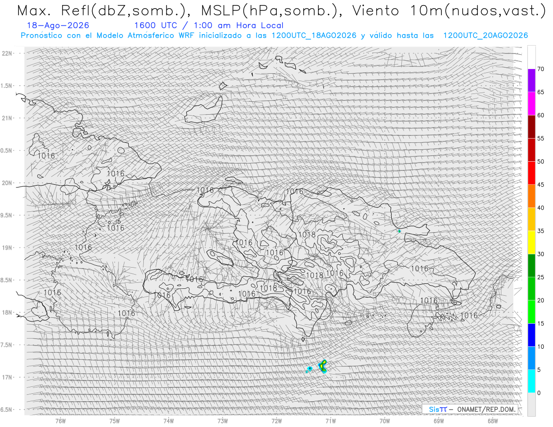Click the latitude axis label "1.5N"
Image resolution: width=553 pixels, height=427 pixels.
pyautogui.click(x=7, y=86)
